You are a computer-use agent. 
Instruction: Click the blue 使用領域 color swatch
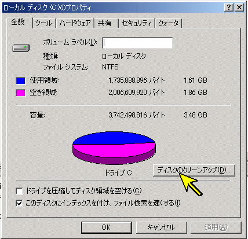click(x=20, y=81)
